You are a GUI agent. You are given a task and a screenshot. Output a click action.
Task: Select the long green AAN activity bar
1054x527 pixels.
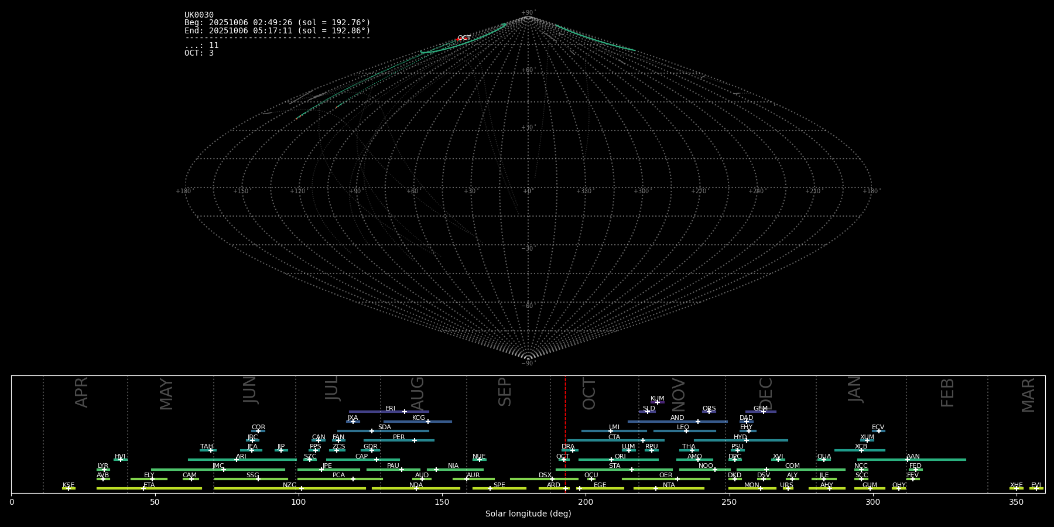[x=937, y=460]
